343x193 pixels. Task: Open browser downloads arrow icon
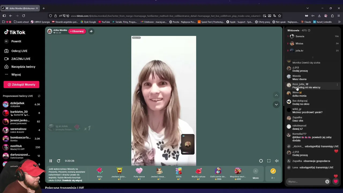[x=319, y=16]
